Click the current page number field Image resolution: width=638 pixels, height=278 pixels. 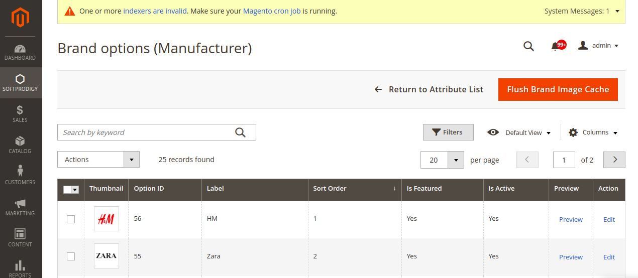pos(564,160)
